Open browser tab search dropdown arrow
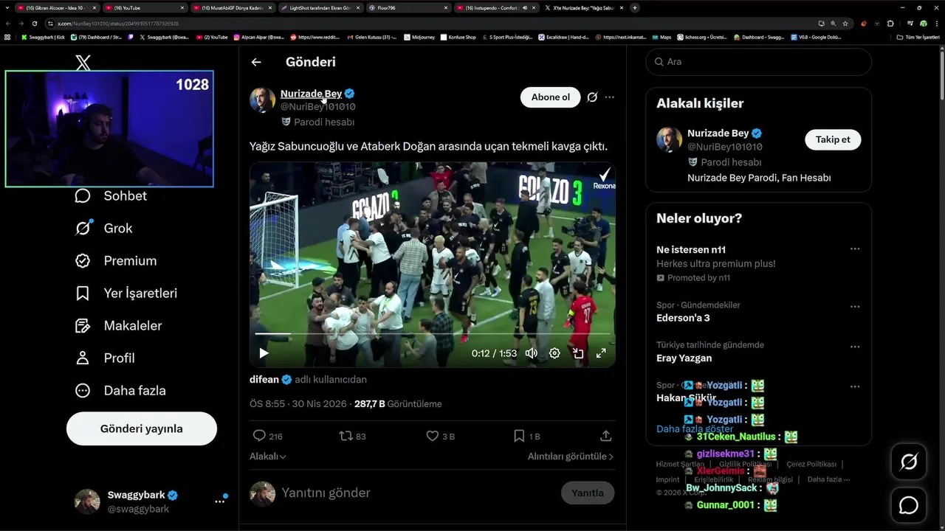 coord(7,7)
